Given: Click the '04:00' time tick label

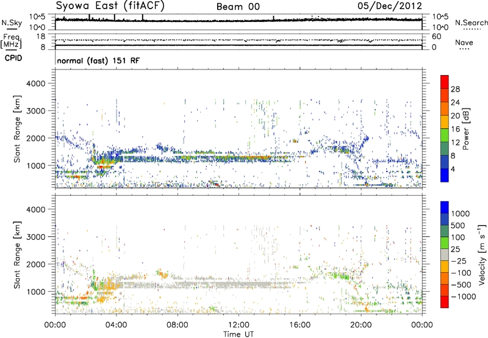Looking at the screenshot, I should click(116, 325).
